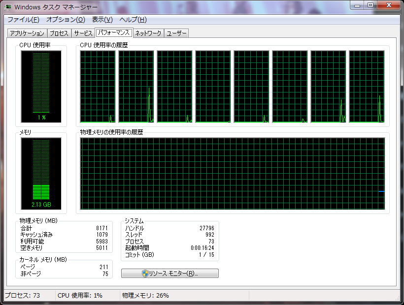The image size is (404, 305).
Task: Open the ファイル(F) menu
Action: tap(23, 20)
